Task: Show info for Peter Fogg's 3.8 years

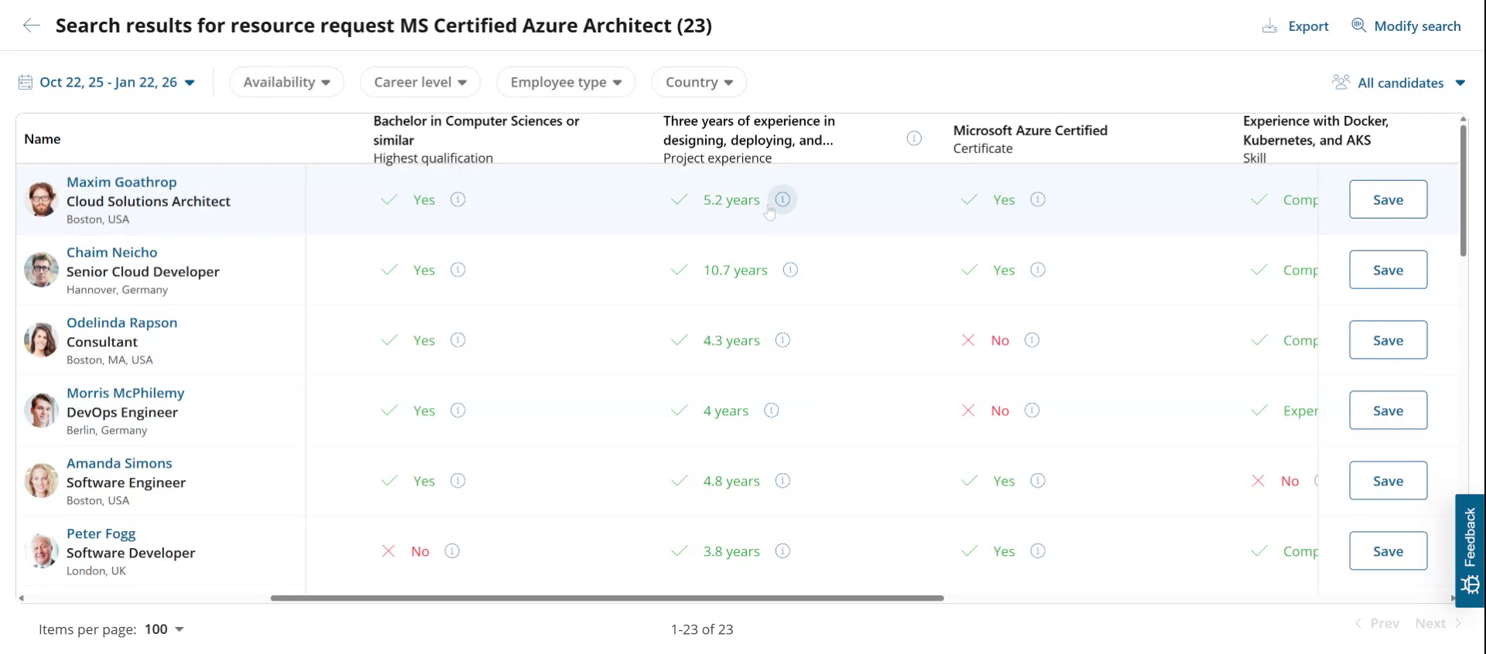Action: [x=782, y=551]
